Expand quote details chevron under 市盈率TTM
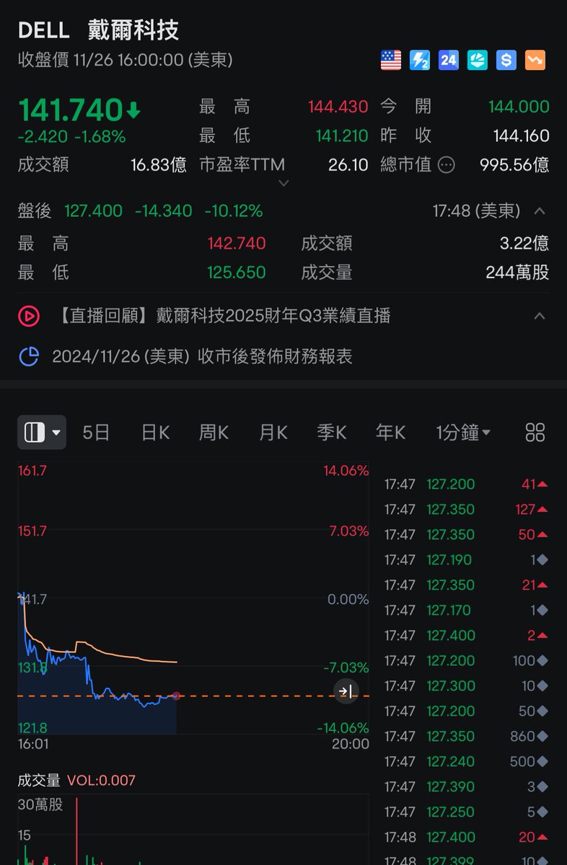 [283, 183]
